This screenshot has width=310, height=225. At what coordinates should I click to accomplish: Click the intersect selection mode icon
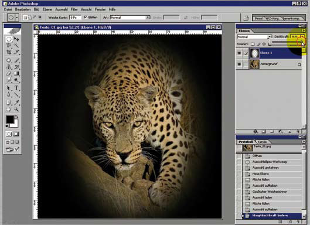[40, 18]
